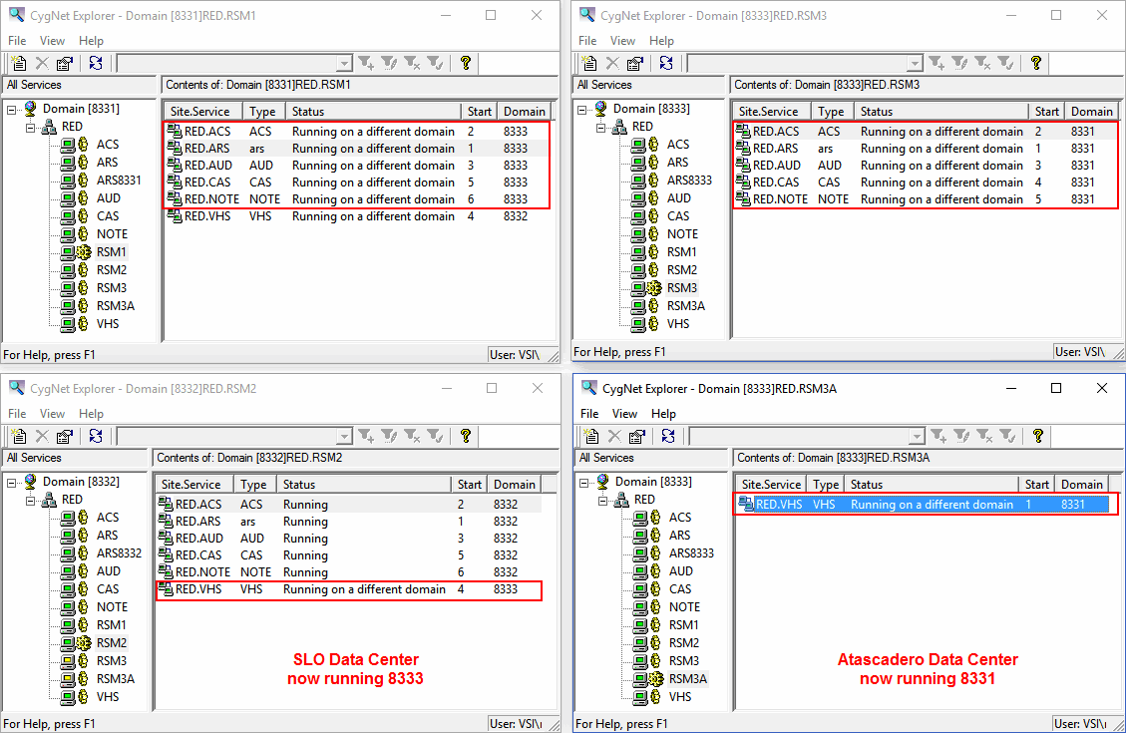Click the Delete X icon in RSM1 window toolbar
Viewport: 1126px width, 733px height.
(42, 63)
